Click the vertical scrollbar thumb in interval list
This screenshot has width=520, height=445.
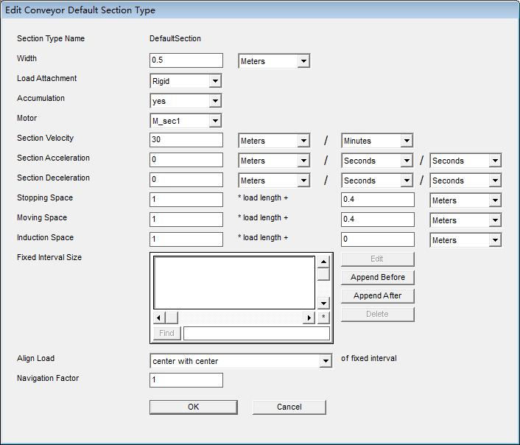pyautogui.click(x=323, y=274)
